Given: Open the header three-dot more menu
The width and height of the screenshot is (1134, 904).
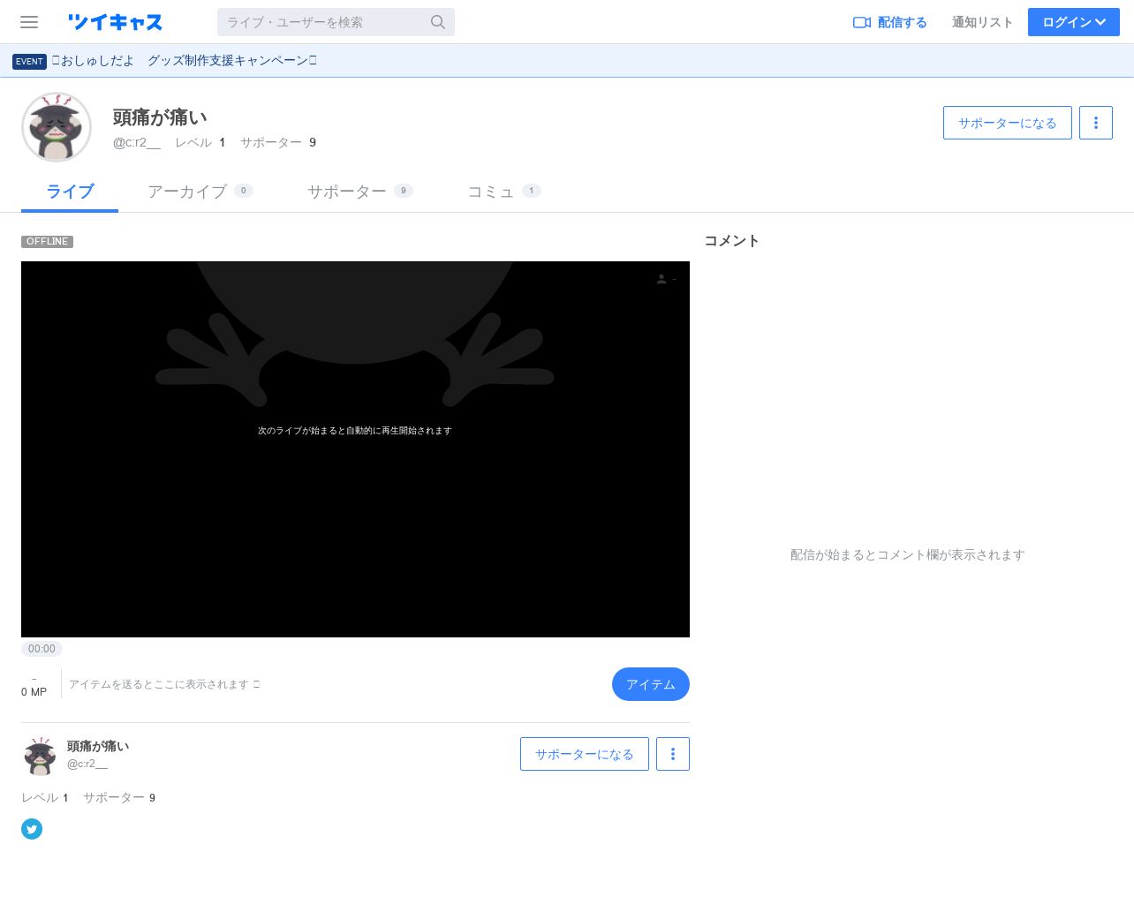Looking at the screenshot, I should pyautogui.click(x=1096, y=123).
